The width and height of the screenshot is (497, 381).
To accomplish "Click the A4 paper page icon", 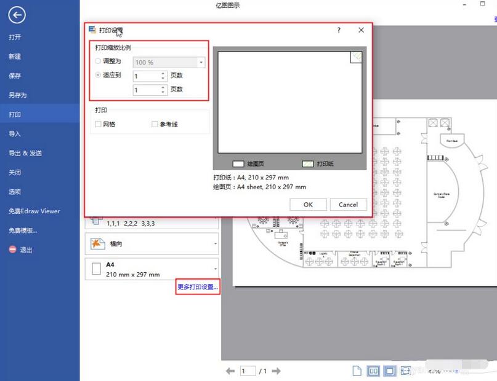I will (96, 269).
